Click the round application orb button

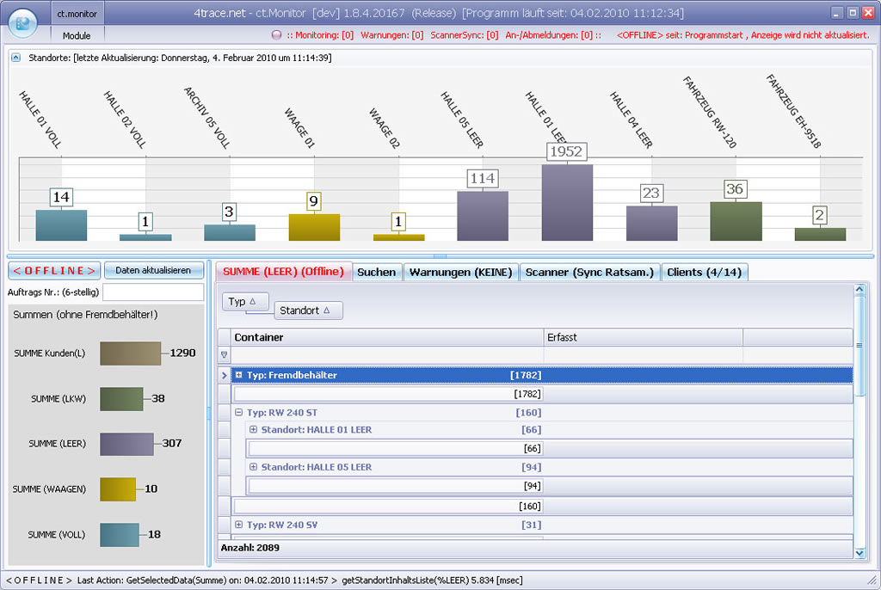coord(23,22)
